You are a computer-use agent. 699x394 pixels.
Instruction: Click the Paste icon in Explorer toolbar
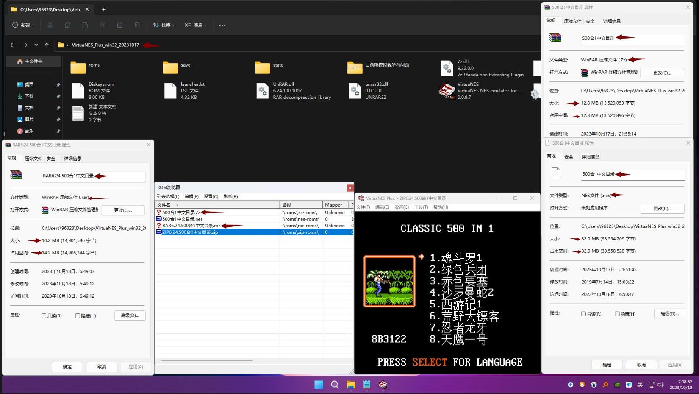pos(85,25)
